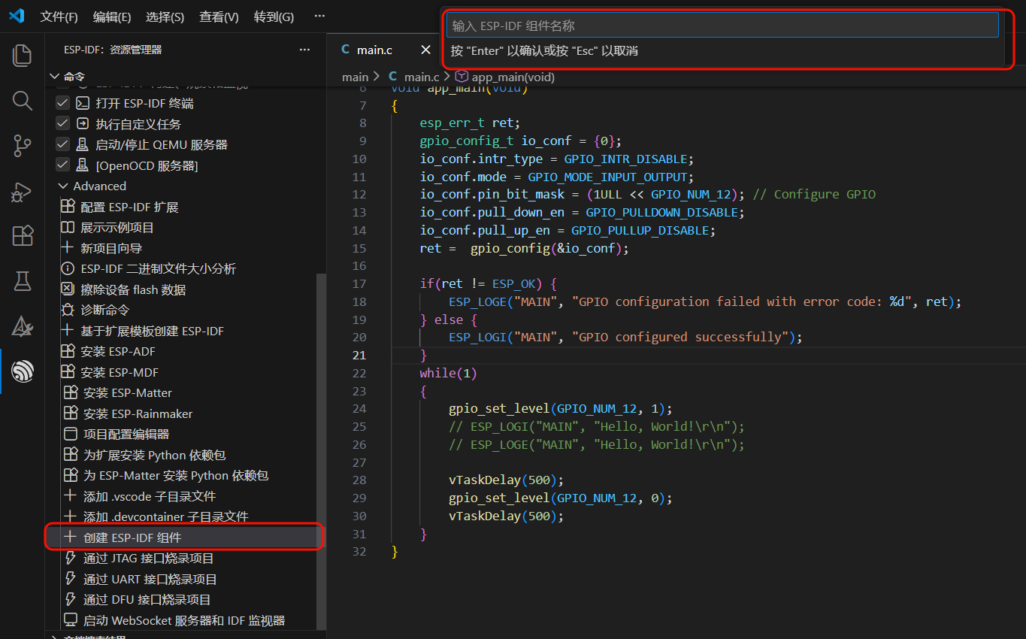This screenshot has width=1026, height=639.
Task: Open Run and Debug view
Action: click(23, 191)
